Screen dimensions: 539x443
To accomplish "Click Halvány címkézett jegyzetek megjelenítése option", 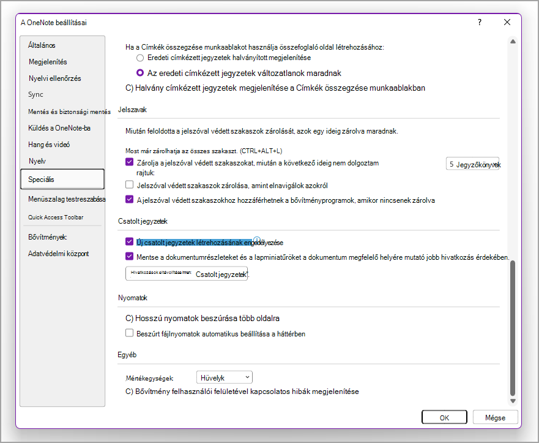I will [x=275, y=88].
